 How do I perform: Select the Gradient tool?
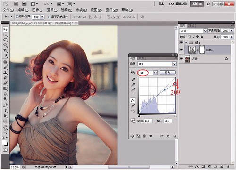pyautogui.click(x=5, y=89)
